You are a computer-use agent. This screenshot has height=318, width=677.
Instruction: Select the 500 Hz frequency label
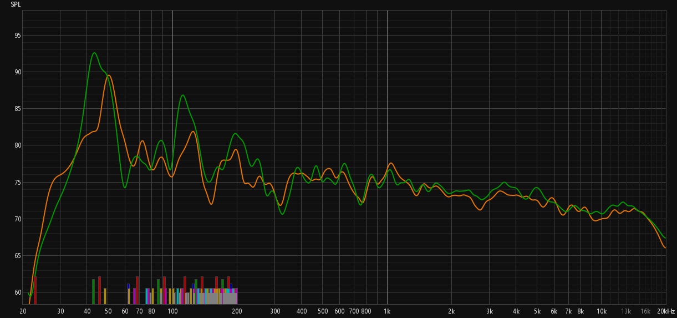click(323, 311)
